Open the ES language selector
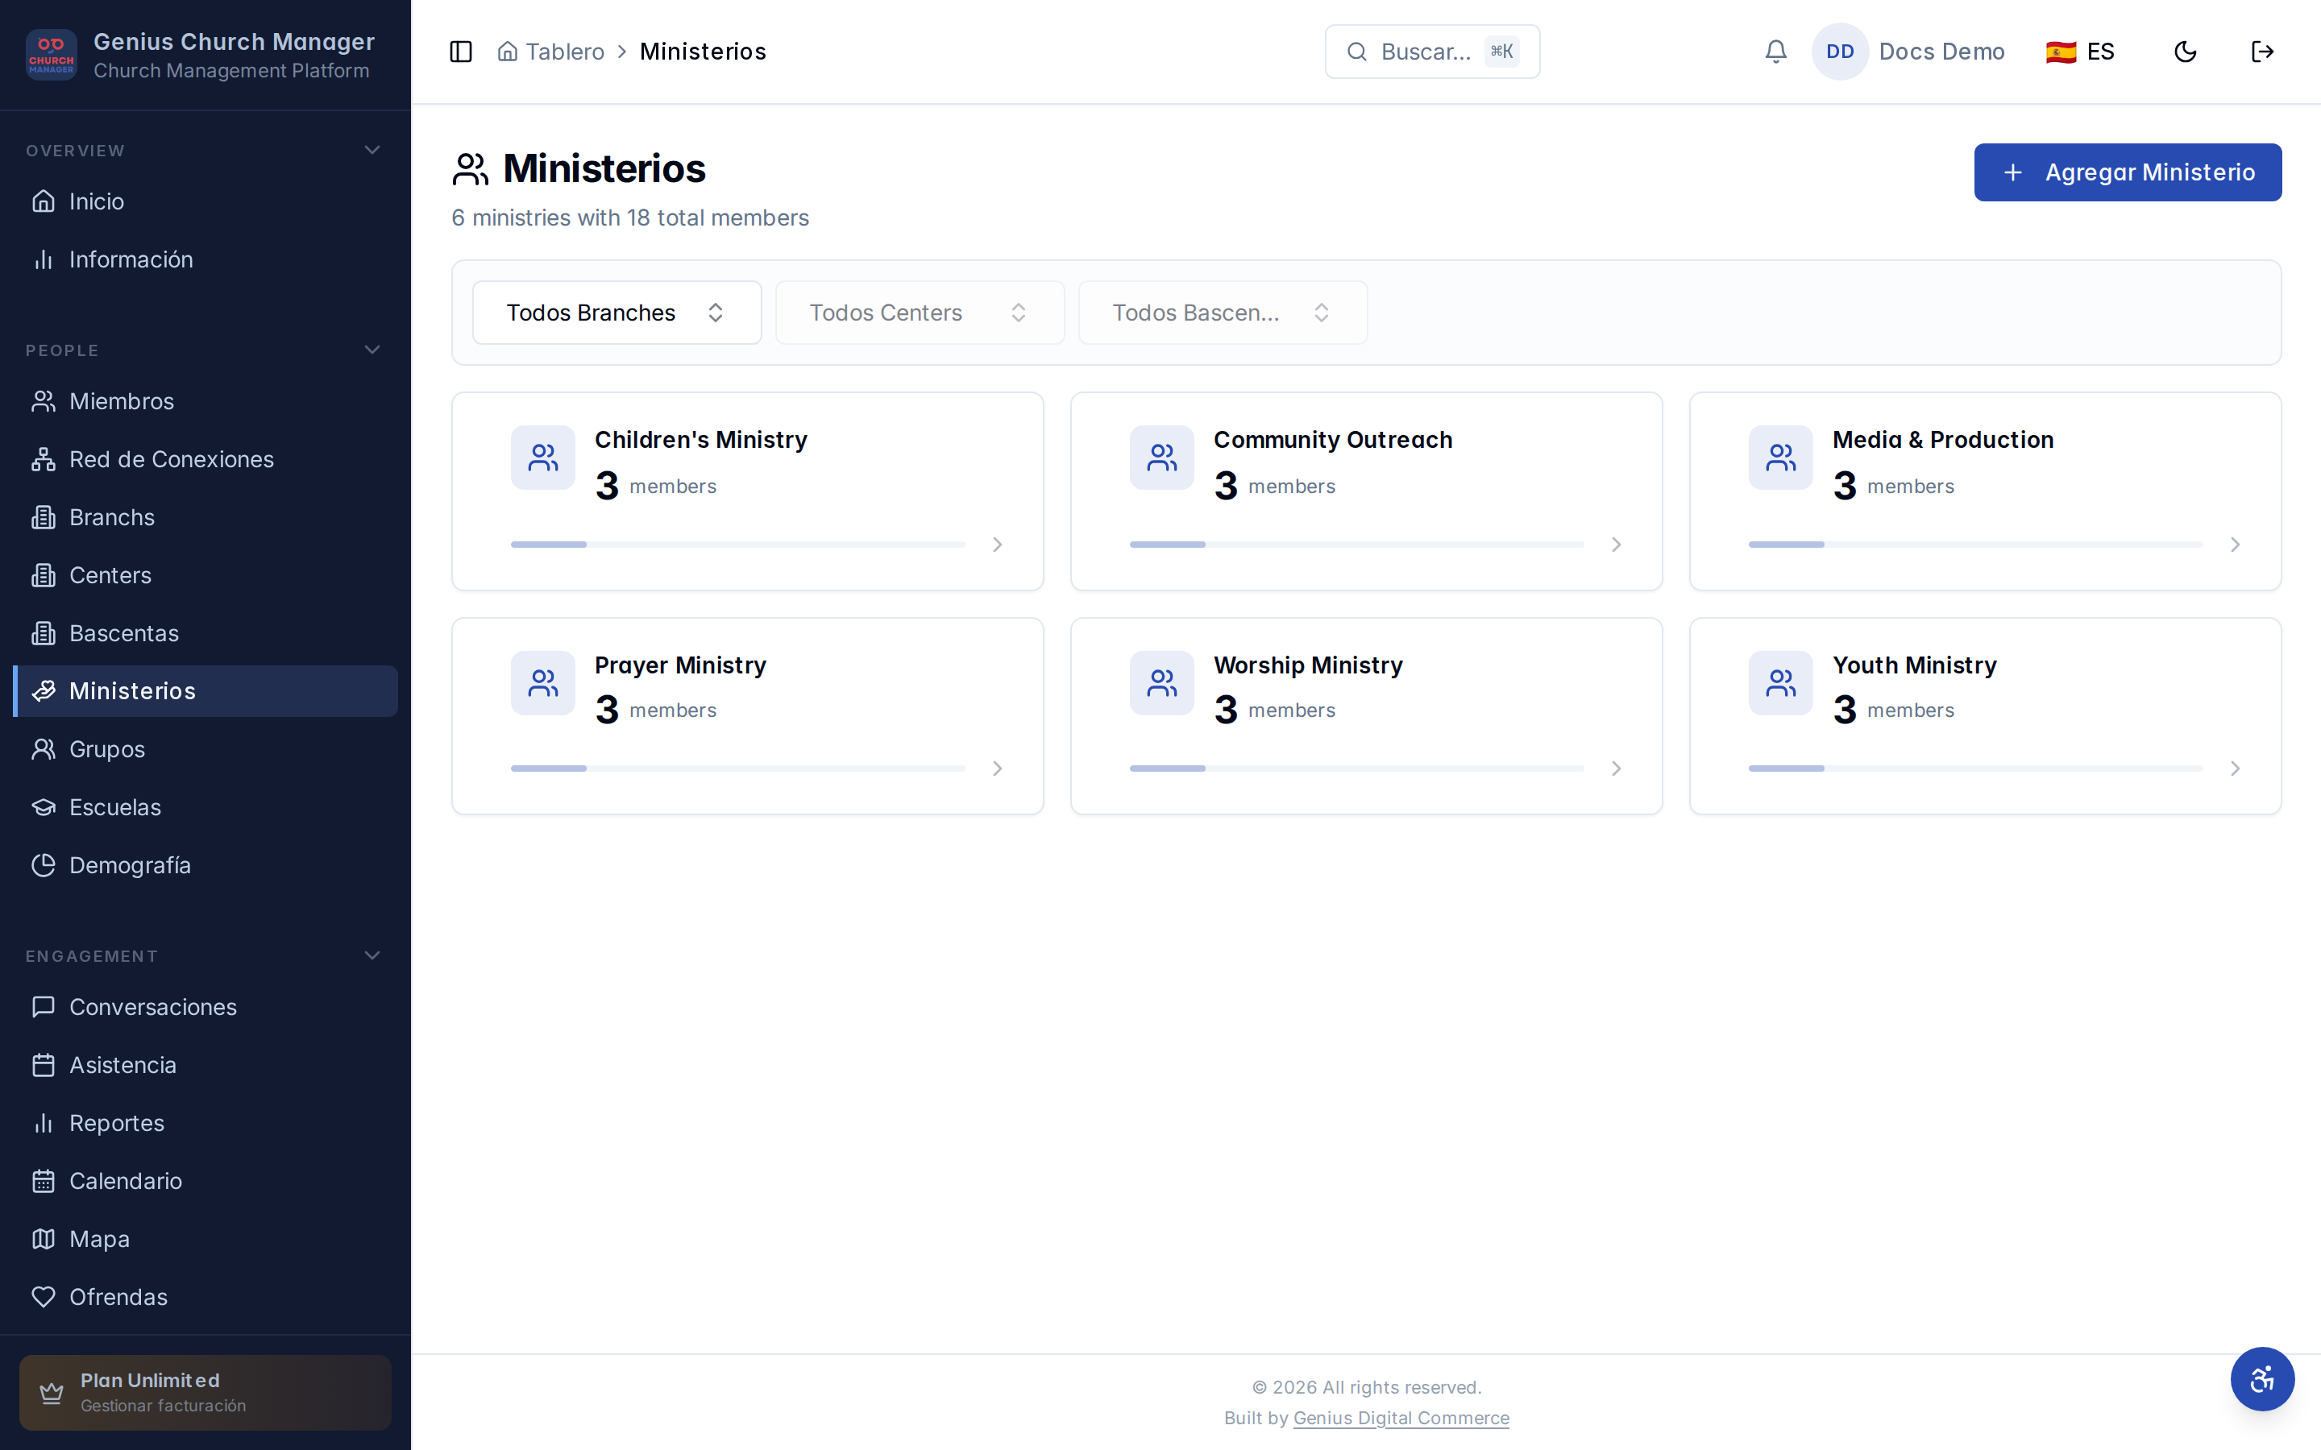The image size is (2321, 1450). [x=2079, y=52]
